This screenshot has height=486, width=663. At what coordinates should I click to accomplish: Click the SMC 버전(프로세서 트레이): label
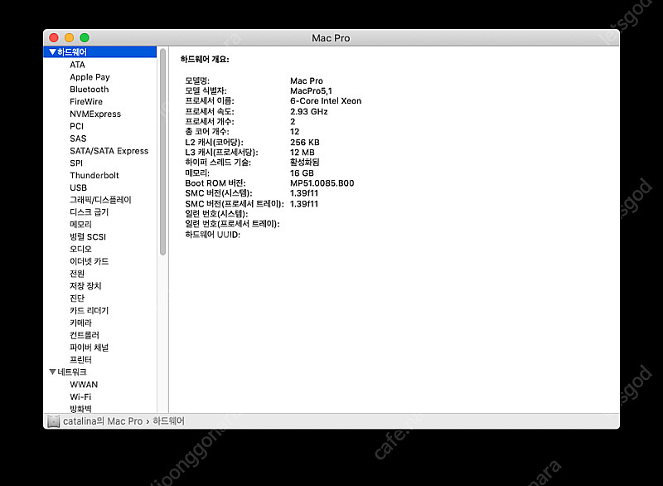(235, 204)
